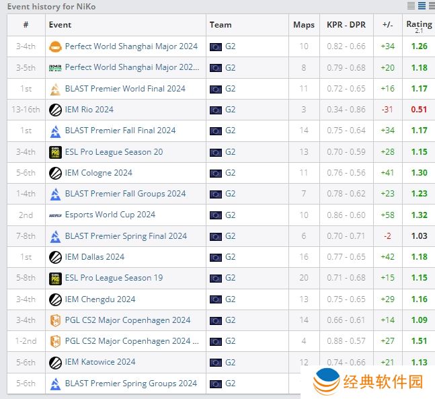
Task: Click the Esports World Cup 2024 logo
Action: click(x=55, y=215)
